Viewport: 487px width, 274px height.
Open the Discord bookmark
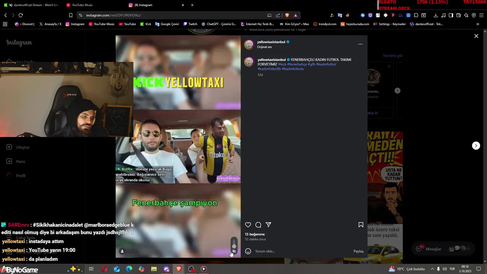click(25, 24)
